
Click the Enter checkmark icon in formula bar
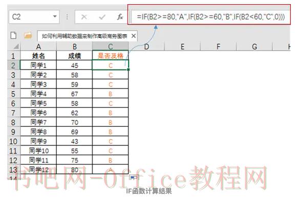[x=102, y=17]
